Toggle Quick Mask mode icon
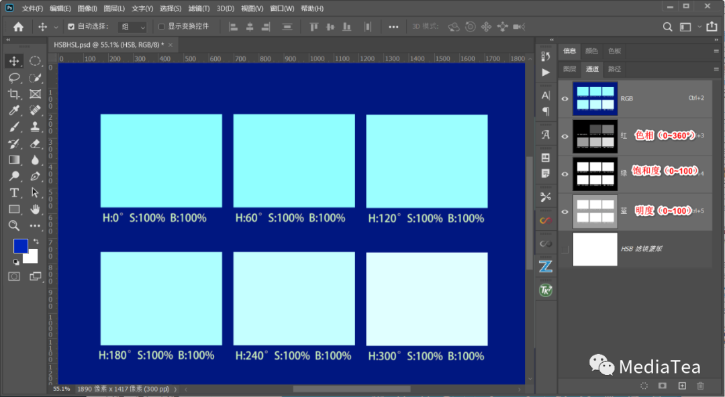Viewport: 725px width, 397px height. (x=14, y=276)
